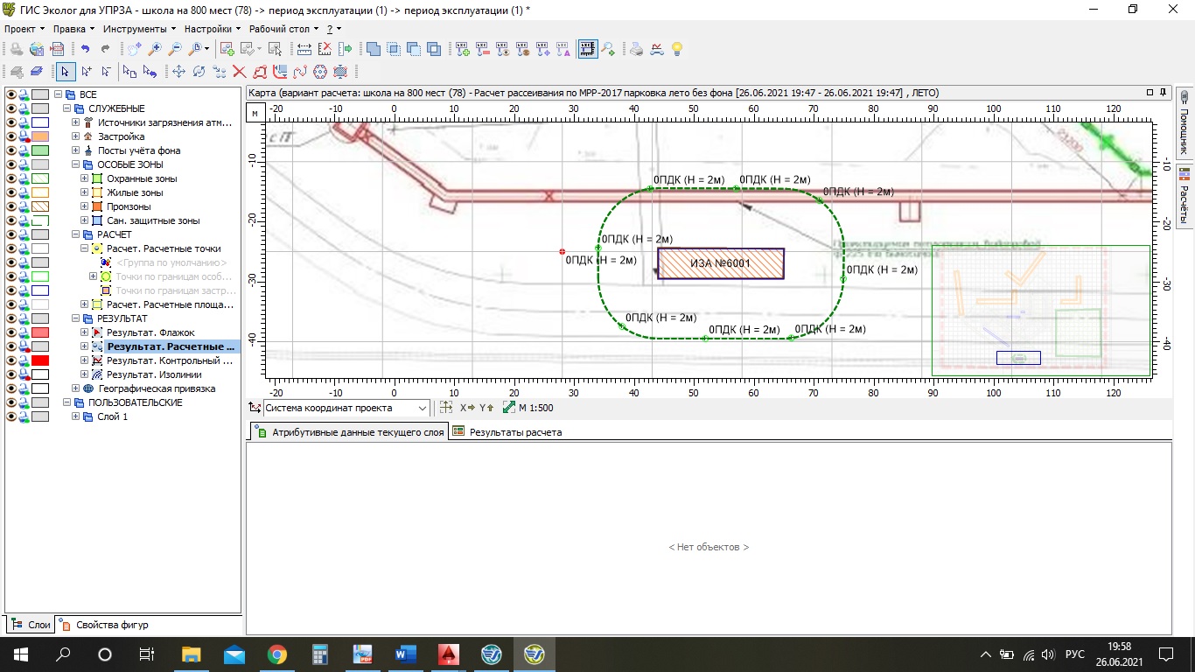Click the light bulb hint icon
Screen dimensions: 1195x672
[x=676, y=50]
